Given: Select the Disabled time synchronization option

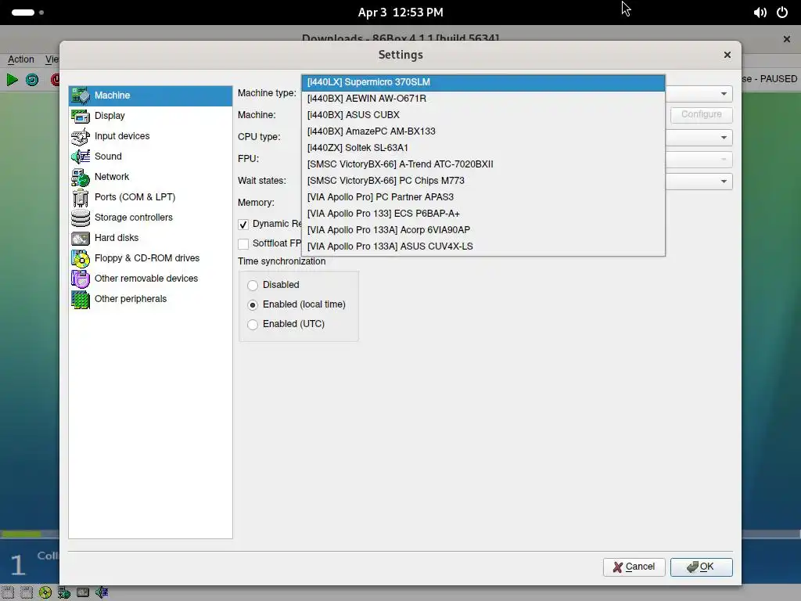Looking at the screenshot, I should point(253,285).
